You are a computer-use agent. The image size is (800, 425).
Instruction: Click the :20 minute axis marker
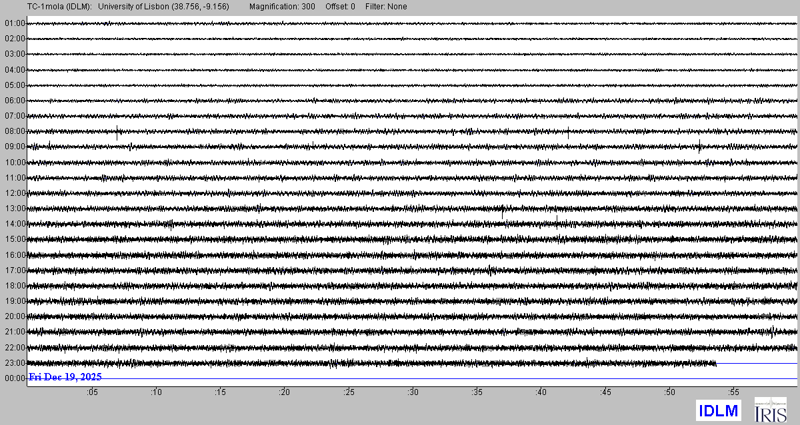click(x=285, y=392)
